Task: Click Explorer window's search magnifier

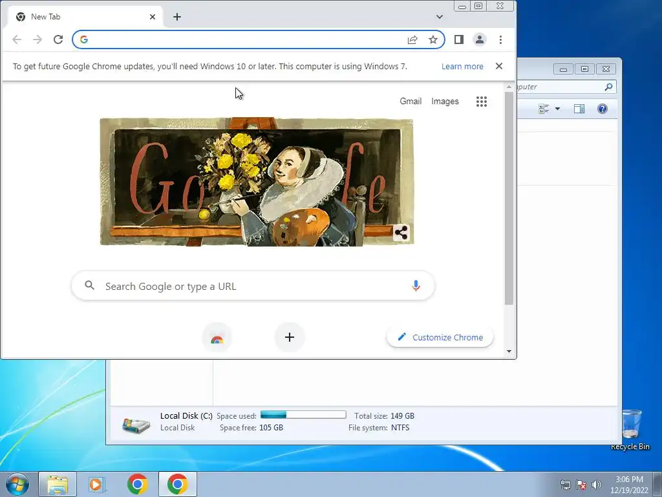Action: click(608, 87)
